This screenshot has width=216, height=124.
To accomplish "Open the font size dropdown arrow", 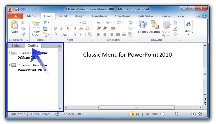I will pyautogui.click(x=91, y=22).
